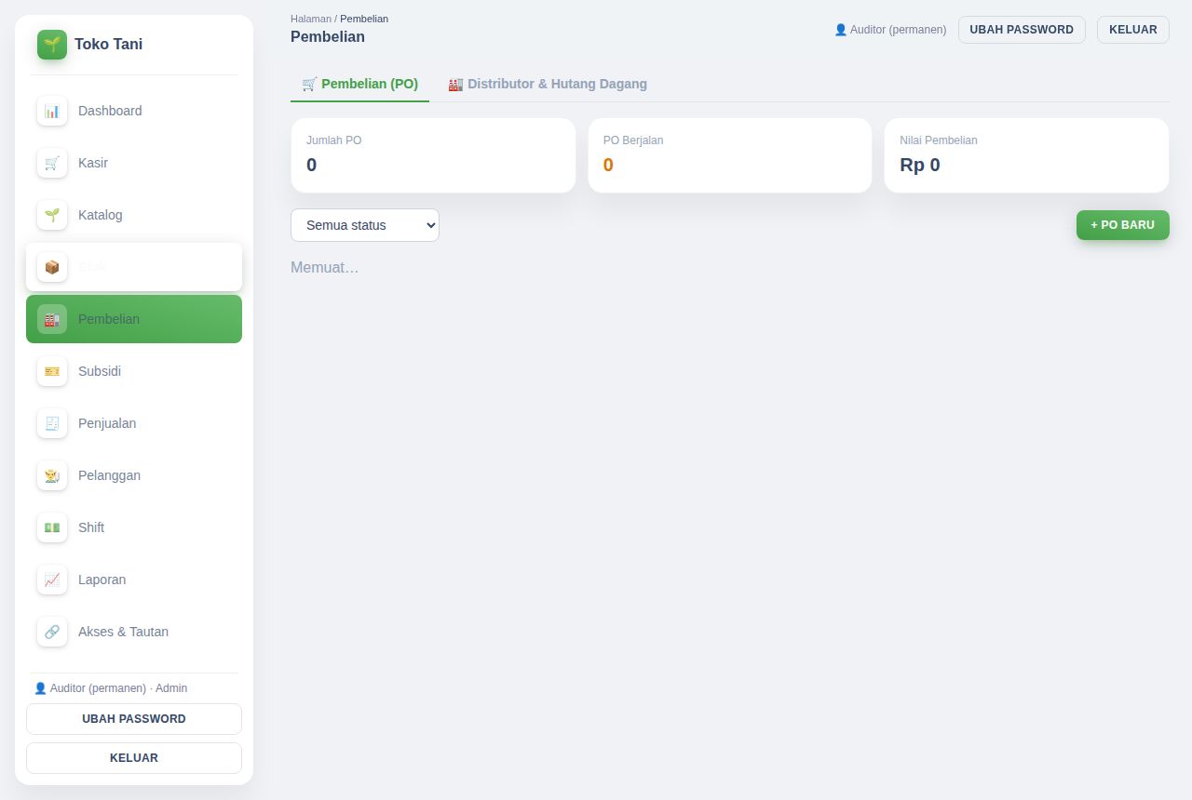The image size is (1192, 800).
Task: Open Katalog via the seedling icon
Action: [52, 215]
